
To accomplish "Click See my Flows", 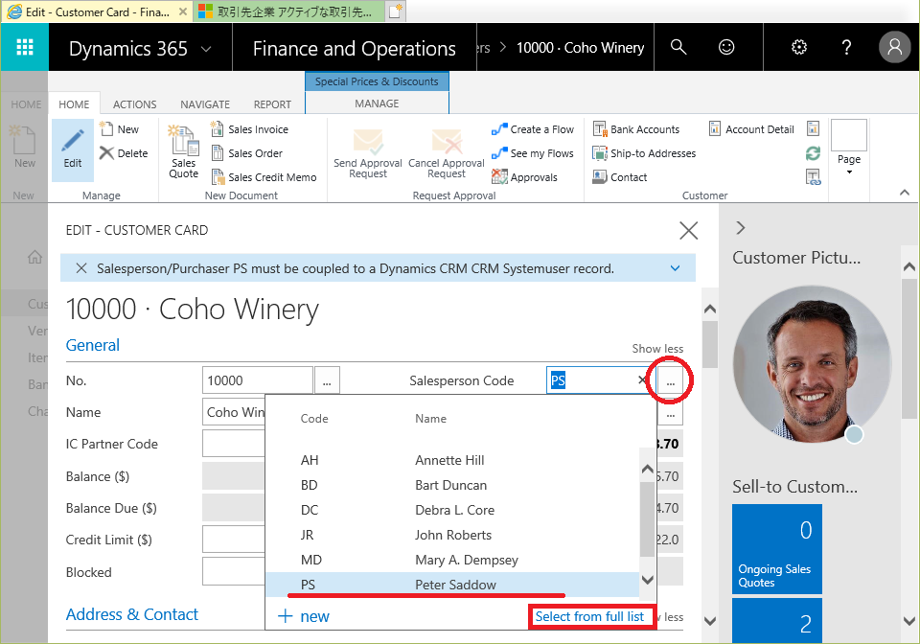I will [533, 153].
